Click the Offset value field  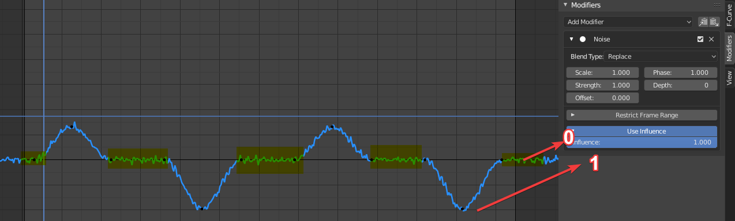602,98
